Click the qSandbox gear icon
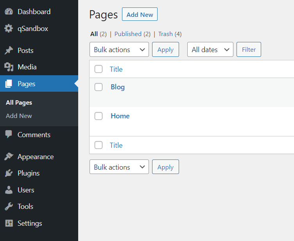The image size is (294, 241). point(9,28)
